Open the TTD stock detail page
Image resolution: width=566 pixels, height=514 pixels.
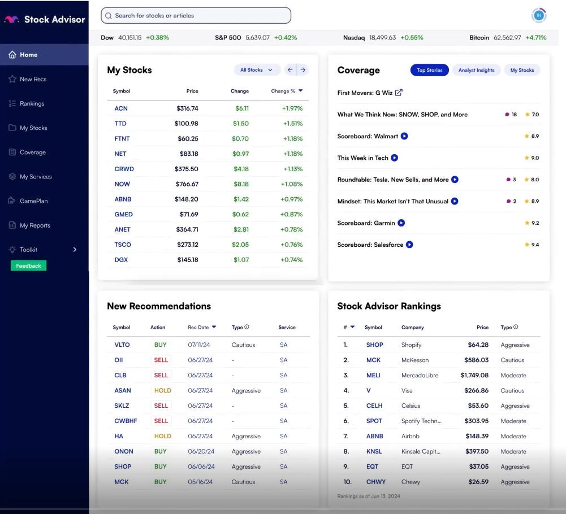[120, 123]
